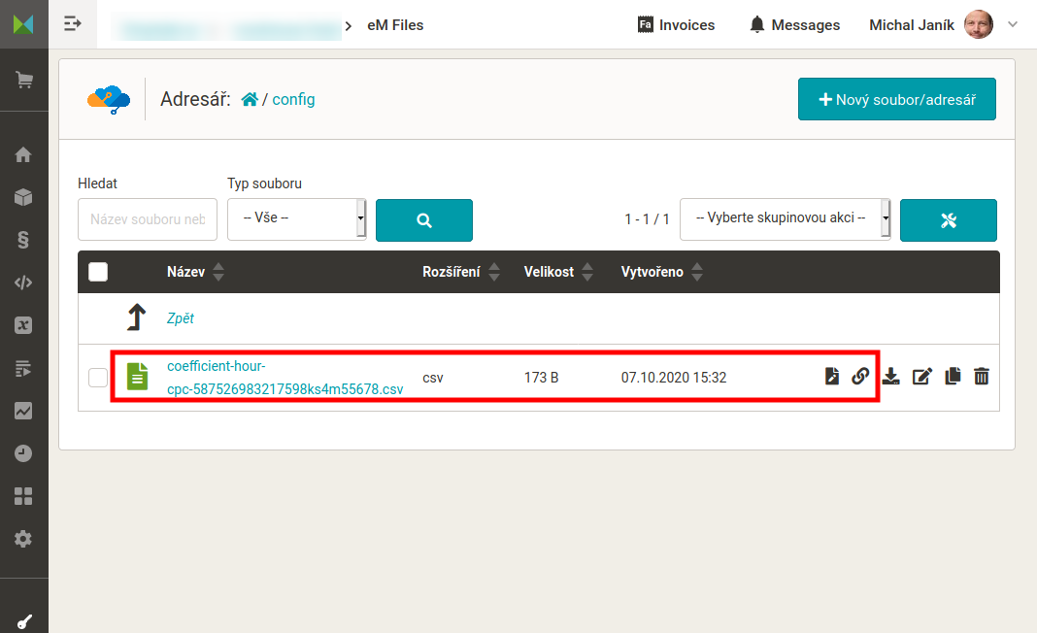1037x633 pixels.
Task: Open the user menu arrow beside Michal Janík
Action: [1013, 24]
